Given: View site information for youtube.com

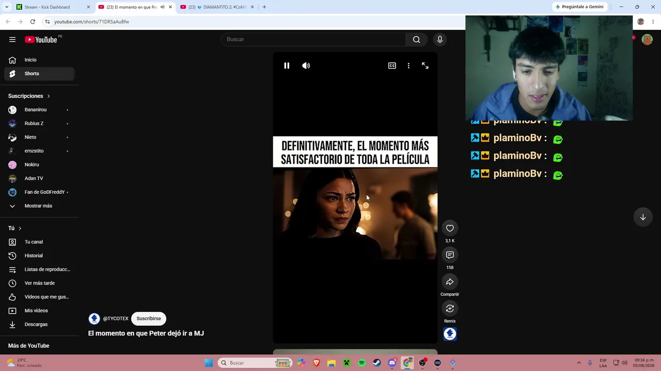Looking at the screenshot, I should pyautogui.click(x=47, y=22).
